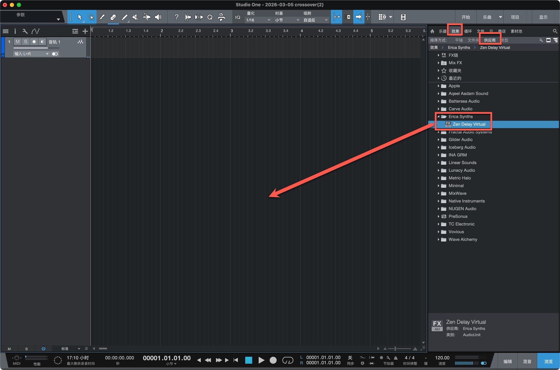The height and width of the screenshot is (370, 560).
Task: Expand the Native Instruments folder
Action: tap(438, 201)
